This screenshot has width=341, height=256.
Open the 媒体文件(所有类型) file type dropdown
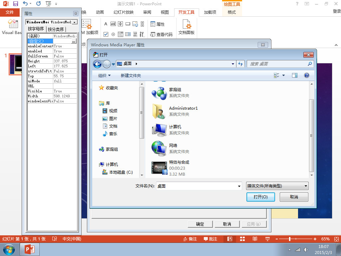point(277,186)
